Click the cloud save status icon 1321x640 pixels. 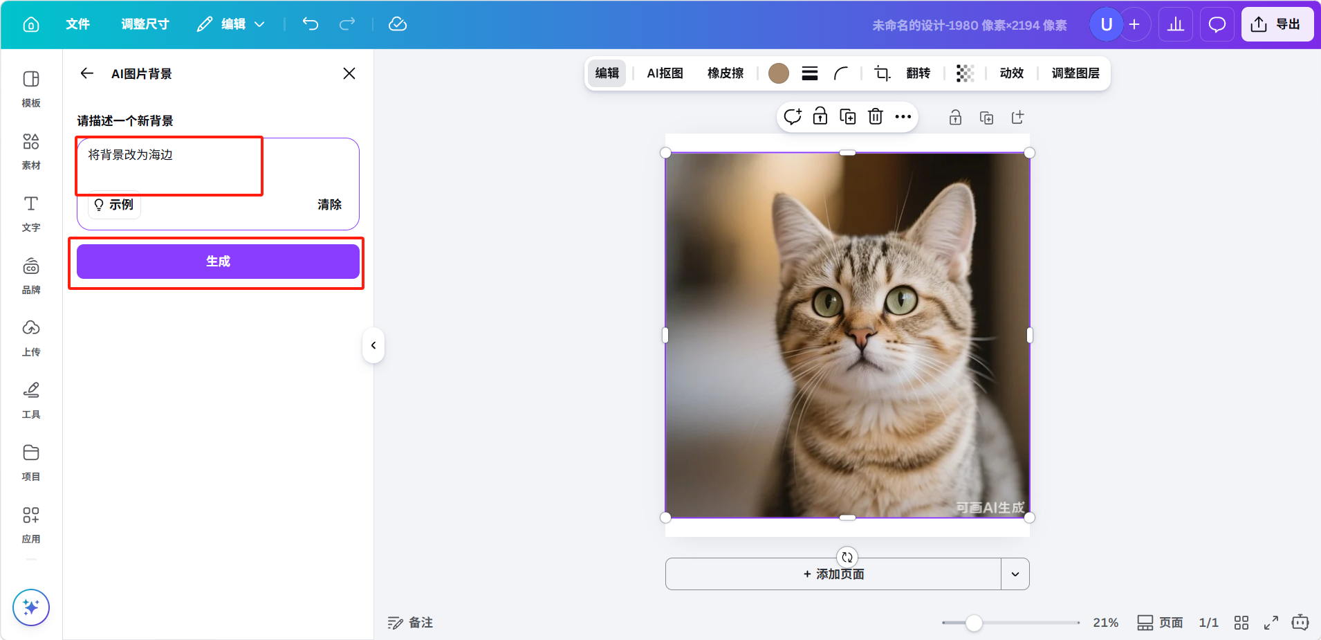(398, 24)
